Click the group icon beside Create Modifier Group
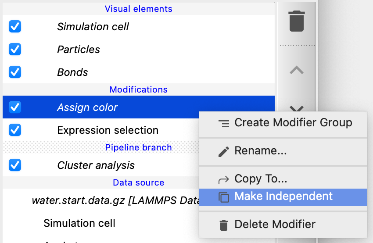The height and width of the screenshot is (243, 373). [x=224, y=124]
